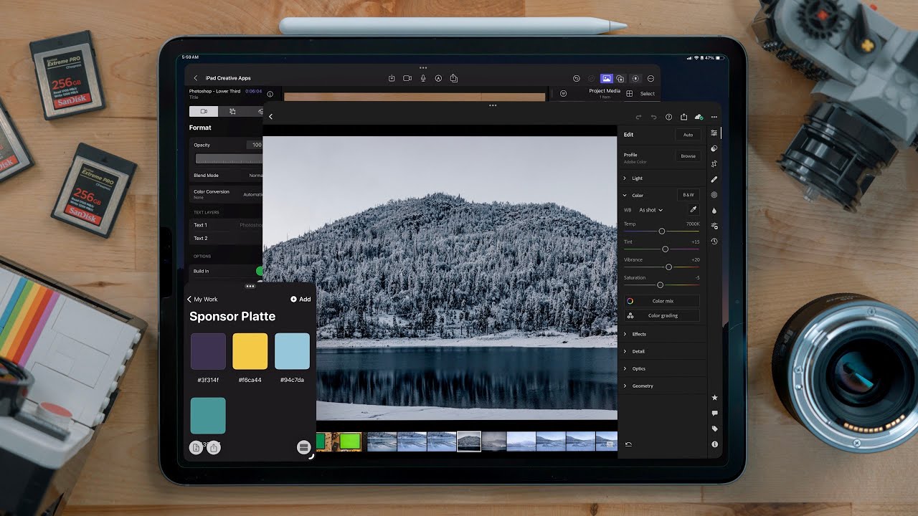The image size is (918, 516).
Task: Select the transform crop inspector tab in Final Cut
Action: [x=232, y=111]
